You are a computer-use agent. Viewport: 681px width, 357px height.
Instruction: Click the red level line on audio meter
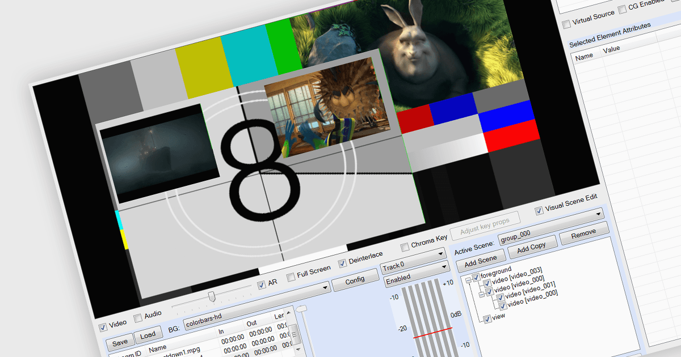coord(432,333)
